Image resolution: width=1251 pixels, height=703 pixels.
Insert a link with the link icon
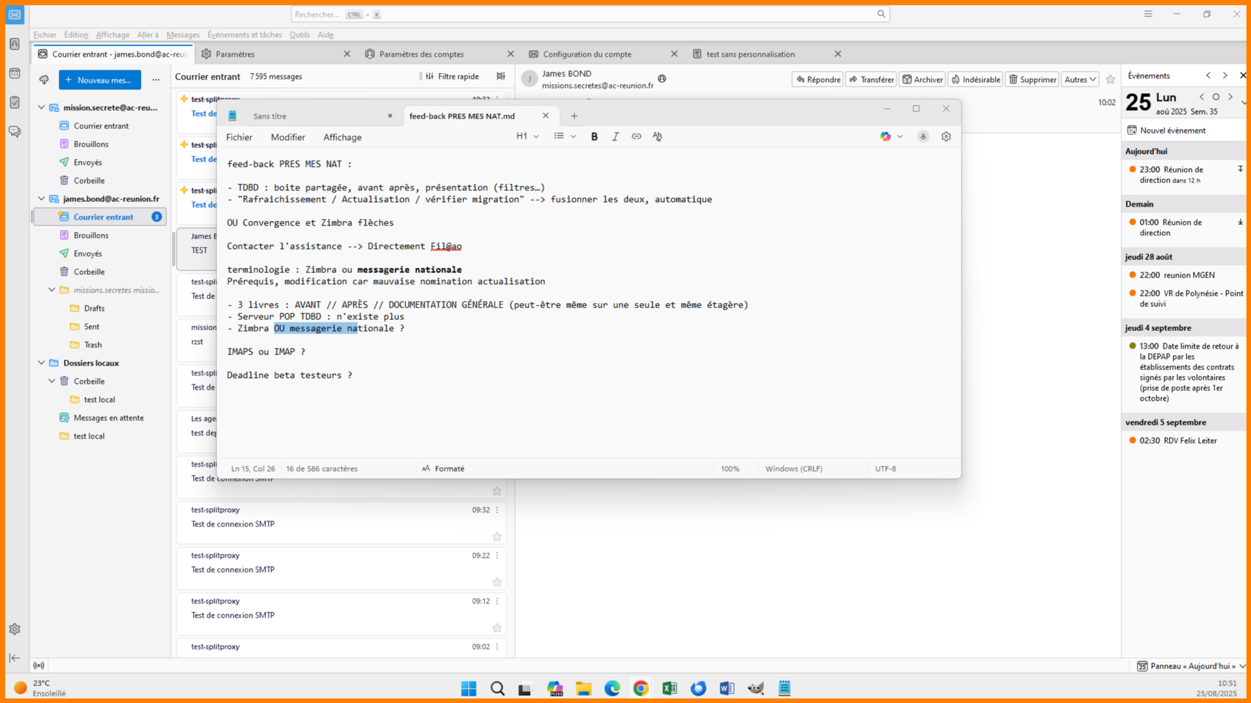tap(636, 137)
